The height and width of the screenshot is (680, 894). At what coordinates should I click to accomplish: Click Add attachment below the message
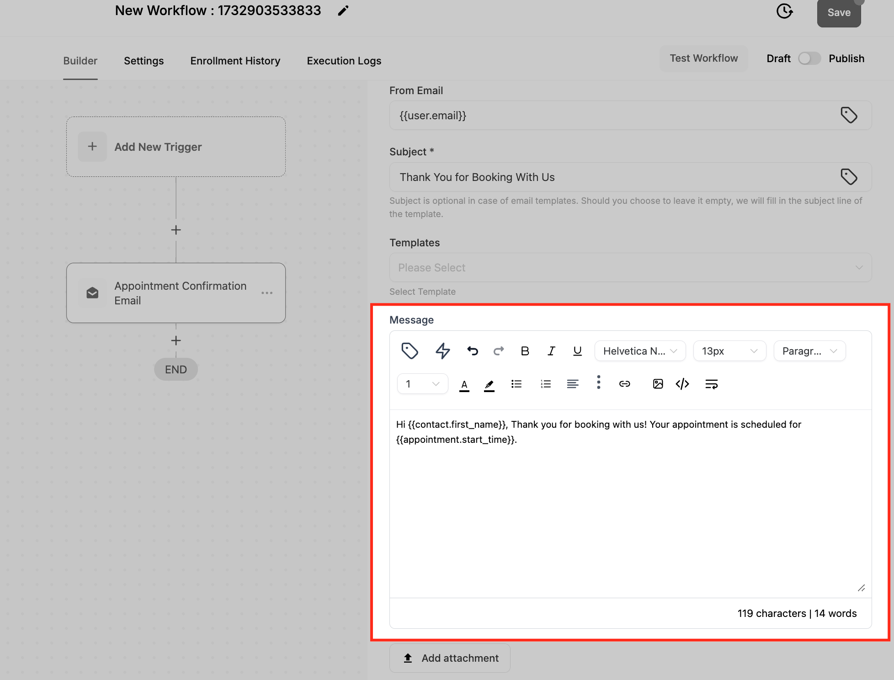coord(450,658)
